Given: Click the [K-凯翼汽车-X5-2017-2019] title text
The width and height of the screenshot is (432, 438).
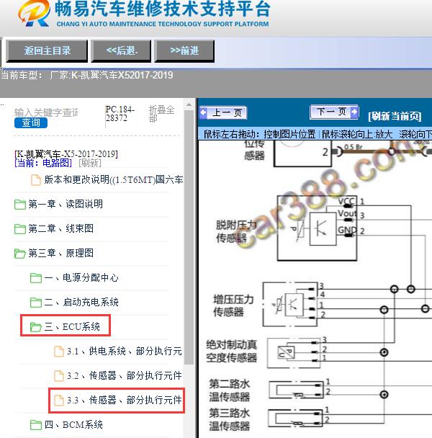Looking at the screenshot, I should point(66,154).
